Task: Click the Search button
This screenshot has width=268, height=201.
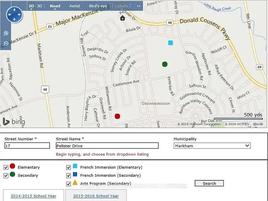Action: click(x=209, y=184)
